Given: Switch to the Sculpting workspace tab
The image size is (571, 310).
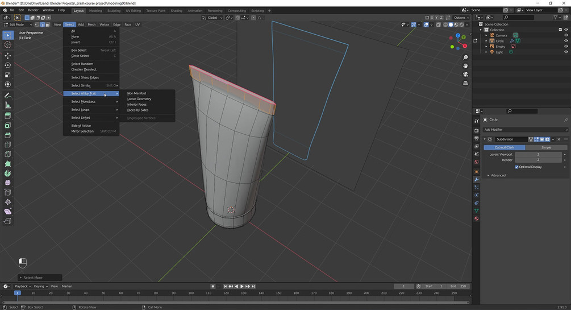Looking at the screenshot, I should coord(114,10).
